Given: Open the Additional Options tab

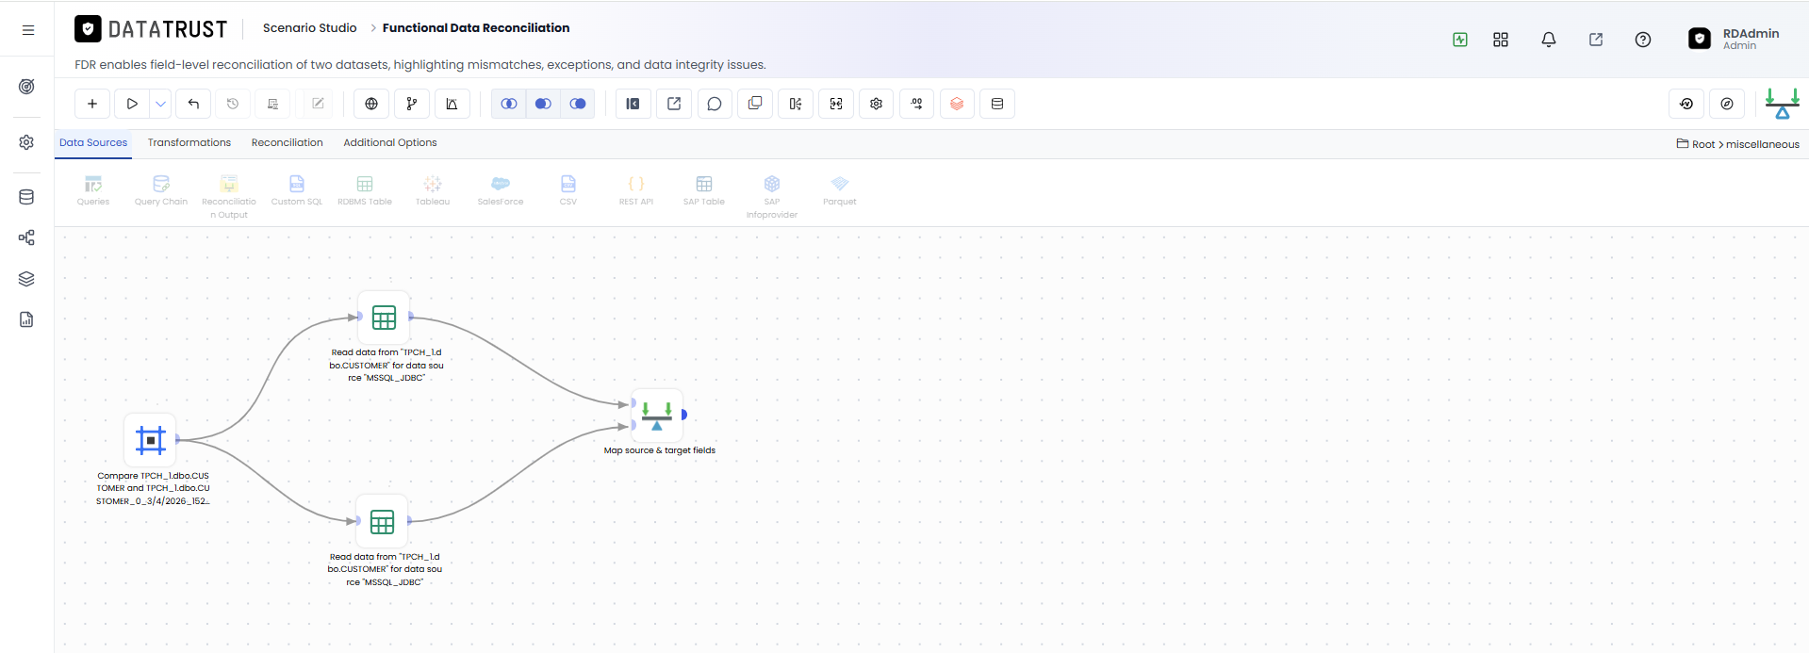Looking at the screenshot, I should 390,143.
